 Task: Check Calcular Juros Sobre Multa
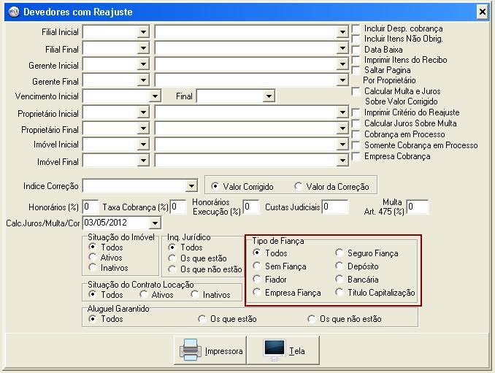point(356,123)
